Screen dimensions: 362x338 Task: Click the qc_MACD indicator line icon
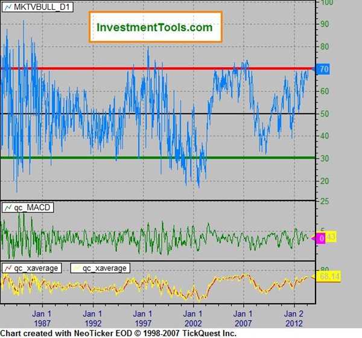8,208
